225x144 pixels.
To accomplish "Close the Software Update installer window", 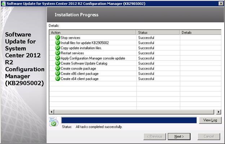I will tap(221, 4).
